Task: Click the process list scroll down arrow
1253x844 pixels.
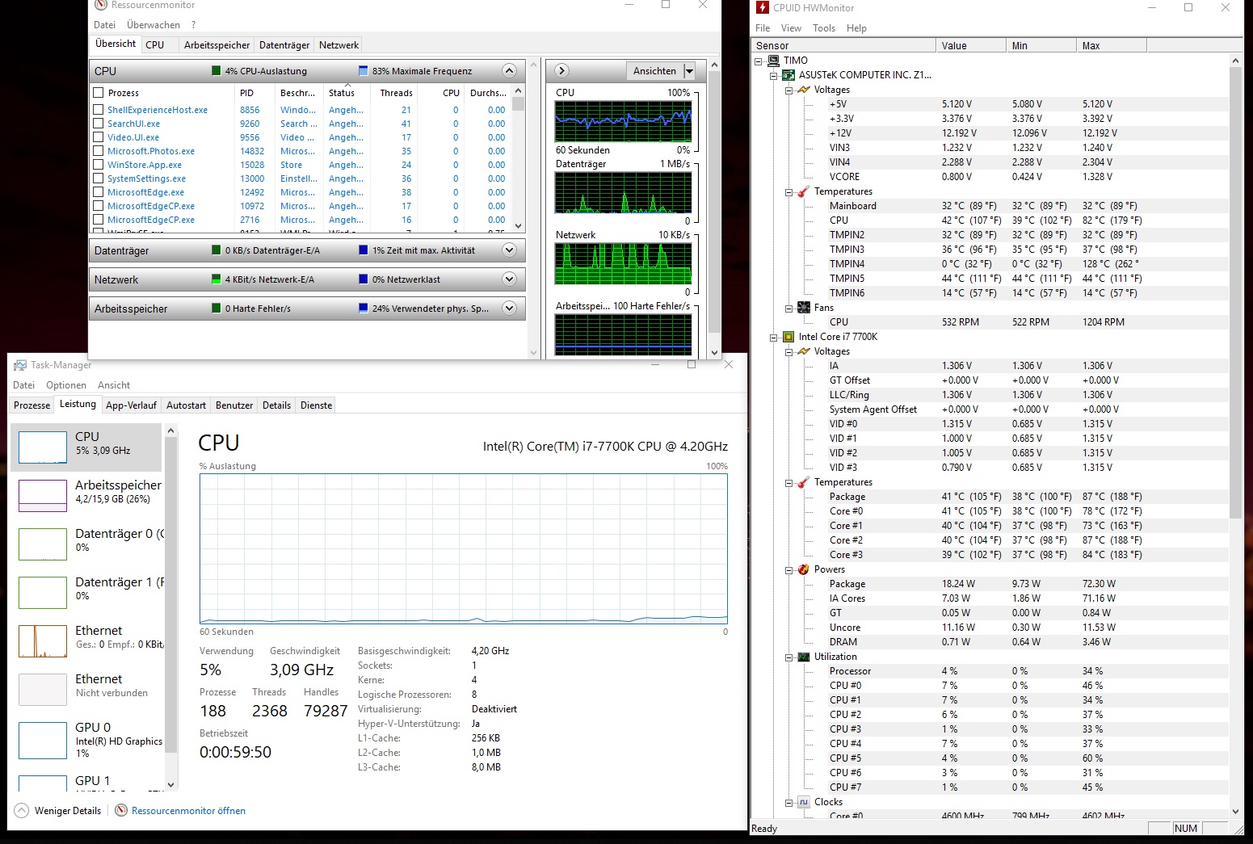Action: 519,226
